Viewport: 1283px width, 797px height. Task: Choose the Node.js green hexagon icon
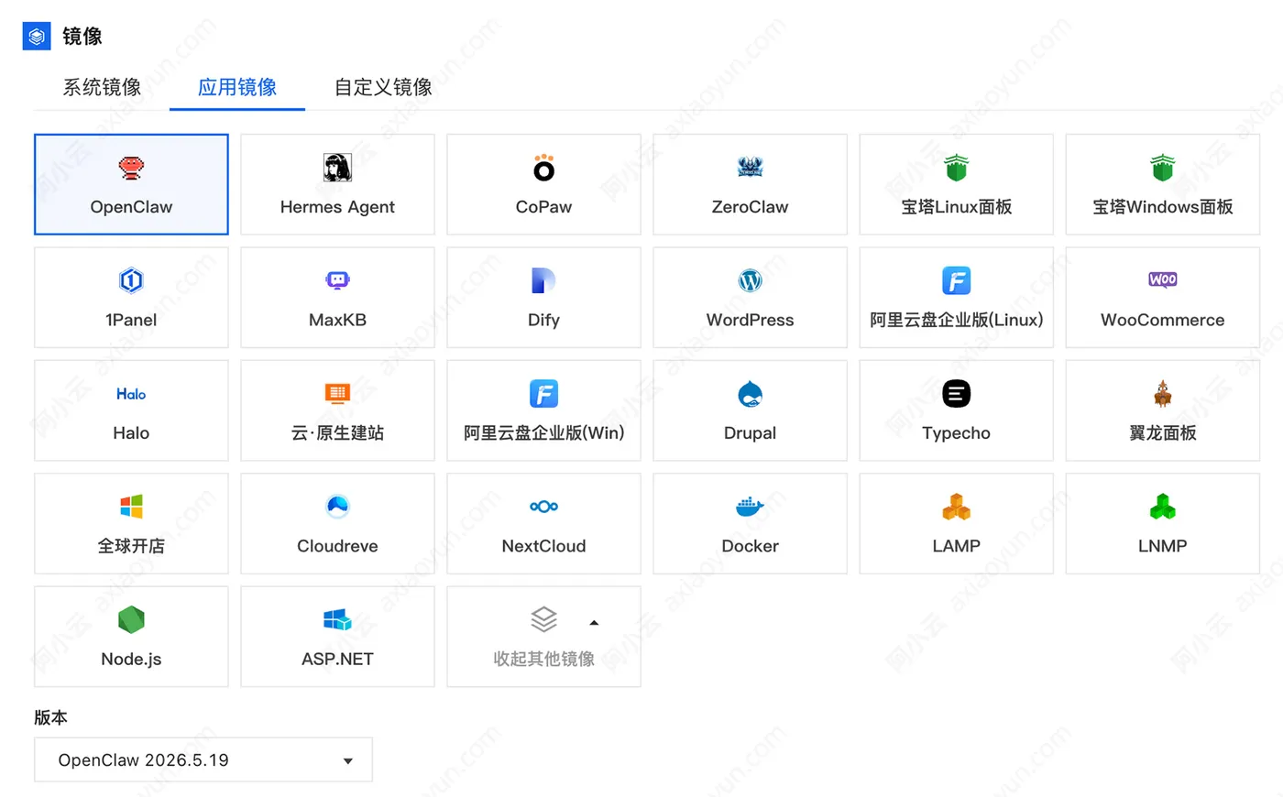coord(131,619)
